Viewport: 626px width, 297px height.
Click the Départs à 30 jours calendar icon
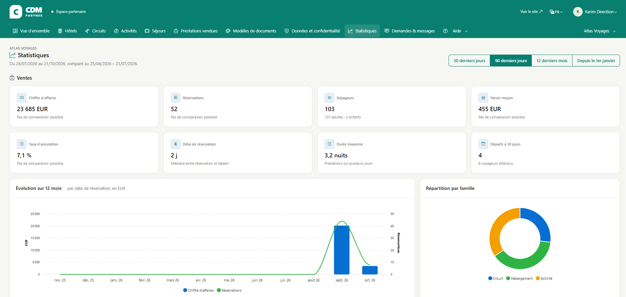(483, 144)
